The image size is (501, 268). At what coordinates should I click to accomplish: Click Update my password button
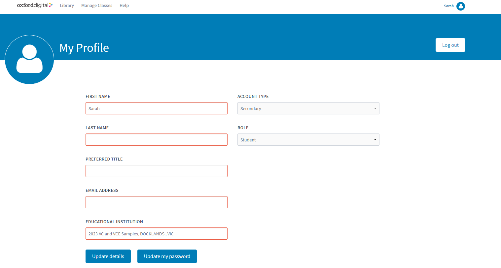[x=167, y=256]
